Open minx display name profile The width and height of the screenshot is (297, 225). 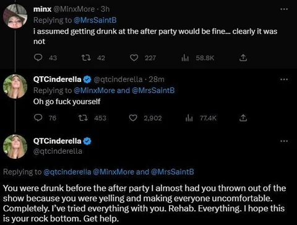click(42, 9)
